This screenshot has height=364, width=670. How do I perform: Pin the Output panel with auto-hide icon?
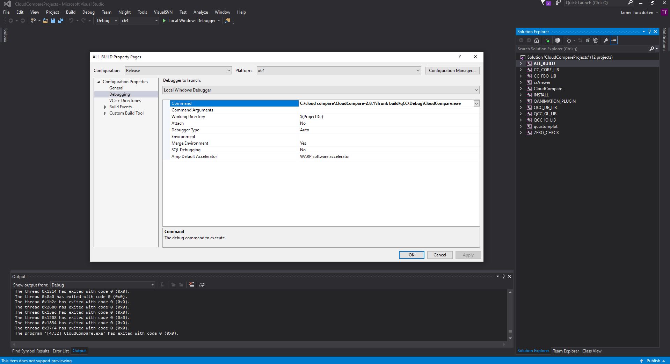503,276
